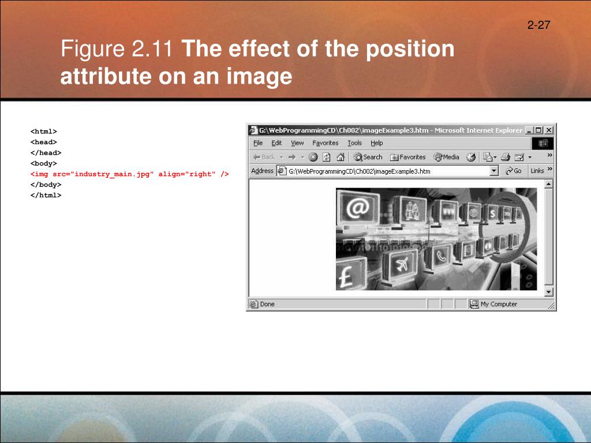The image size is (591, 443).
Task: Minimize the Internet Explorer window
Action: pyautogui.click(x=529, y=130)
